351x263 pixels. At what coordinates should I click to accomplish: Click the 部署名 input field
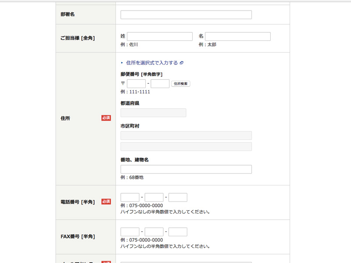[186, 14]
